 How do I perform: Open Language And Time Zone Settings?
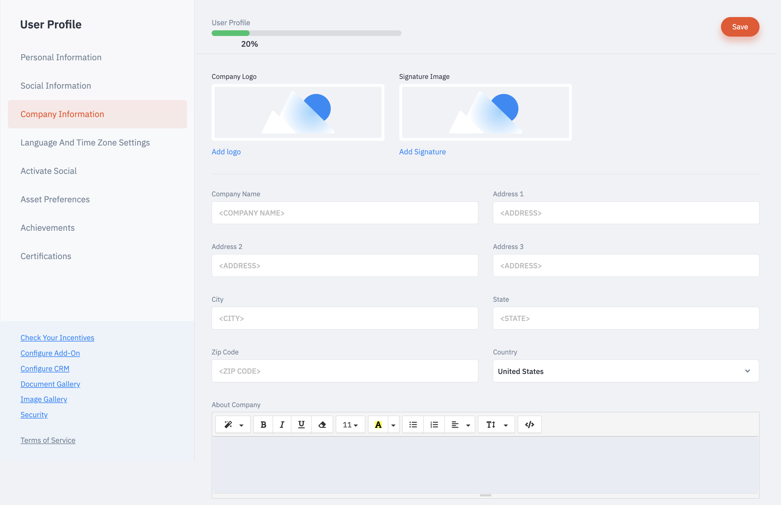click(x=85, y=143)
